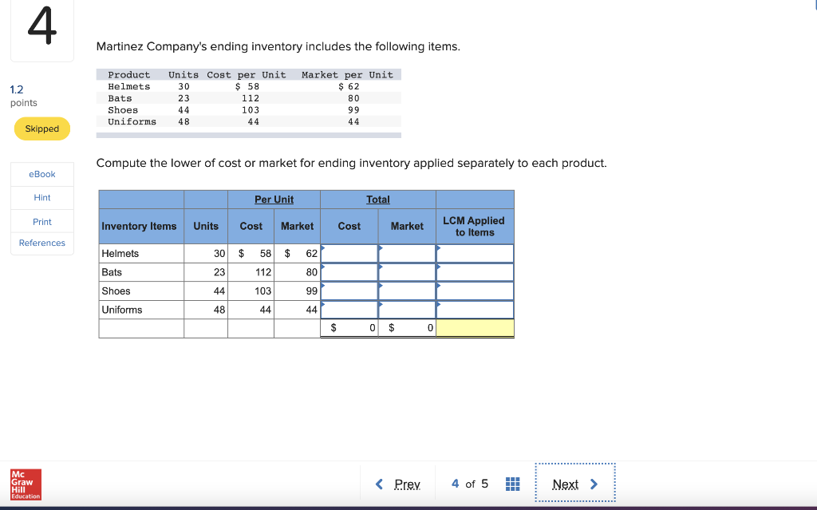Select the Bats Total Market input cell
This screenshot has width=817, height=510.
[407, 272]
